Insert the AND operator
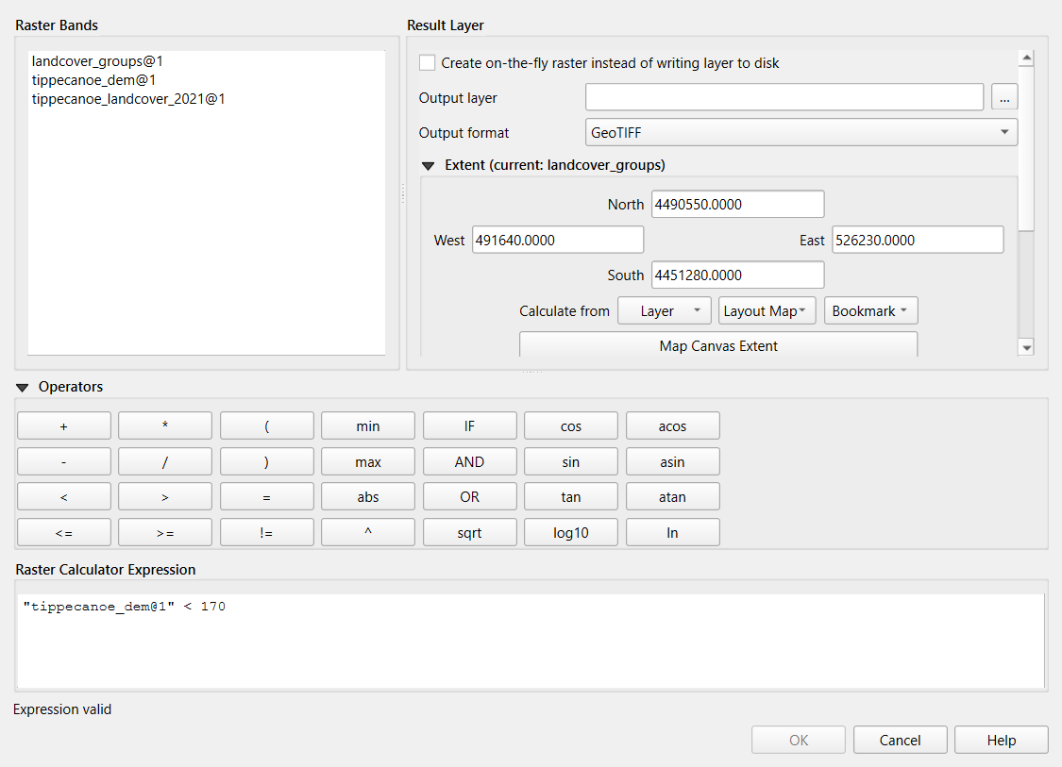Screen dimensions: 1062x767 click(469, 461)
